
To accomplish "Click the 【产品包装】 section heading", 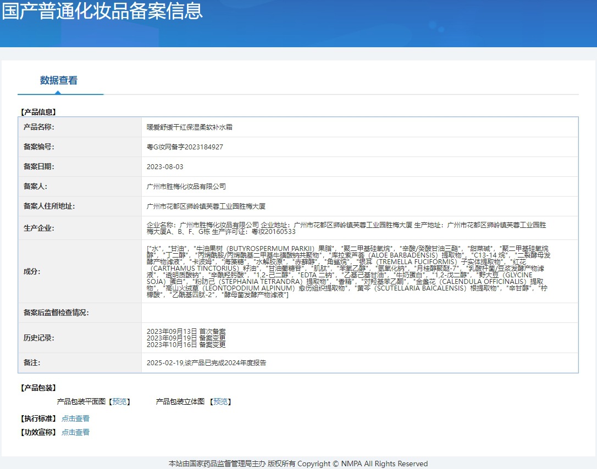I will (x=38, y=388).
